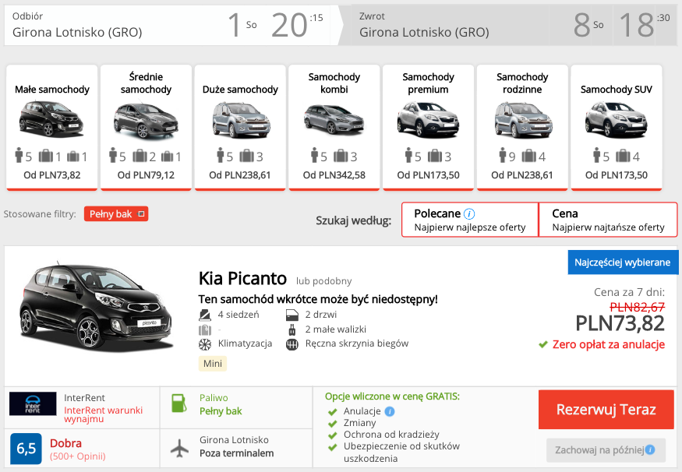This screenshot has width=682, height=472.
Task: Click the manual gearbox icon on Kia Picanto listing
Action: pos(292,344)
